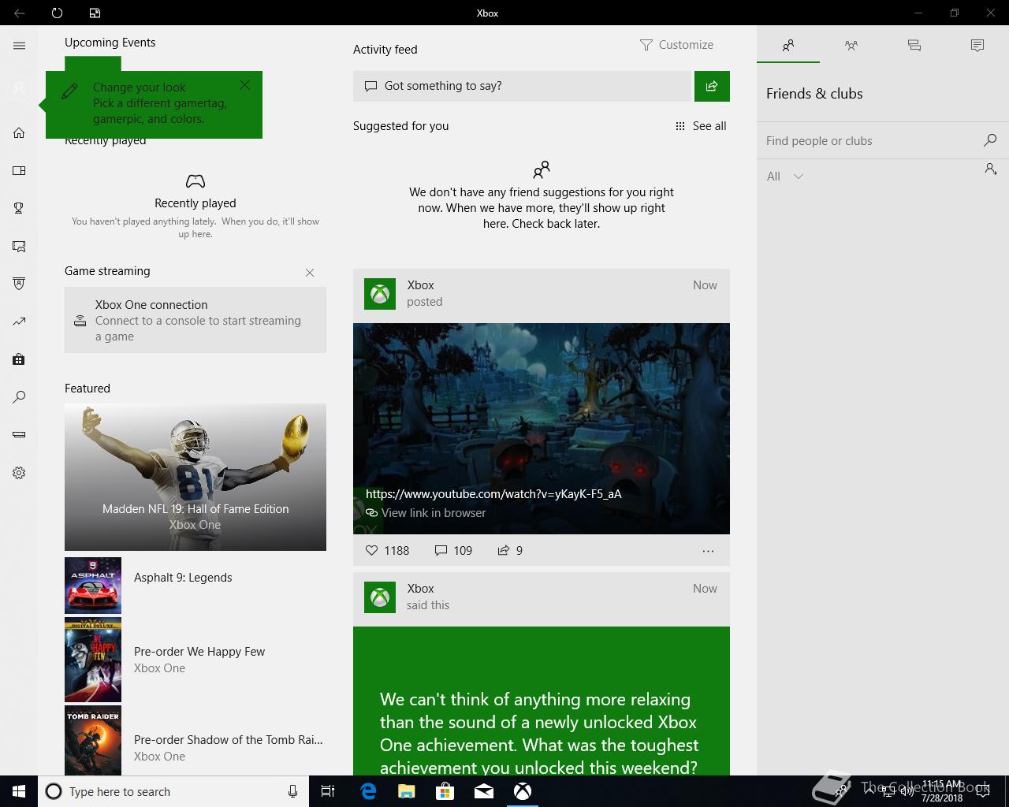This screenshot has width=1009, height=807.
Task: Click View link in browser
Action: click(426, 513)
